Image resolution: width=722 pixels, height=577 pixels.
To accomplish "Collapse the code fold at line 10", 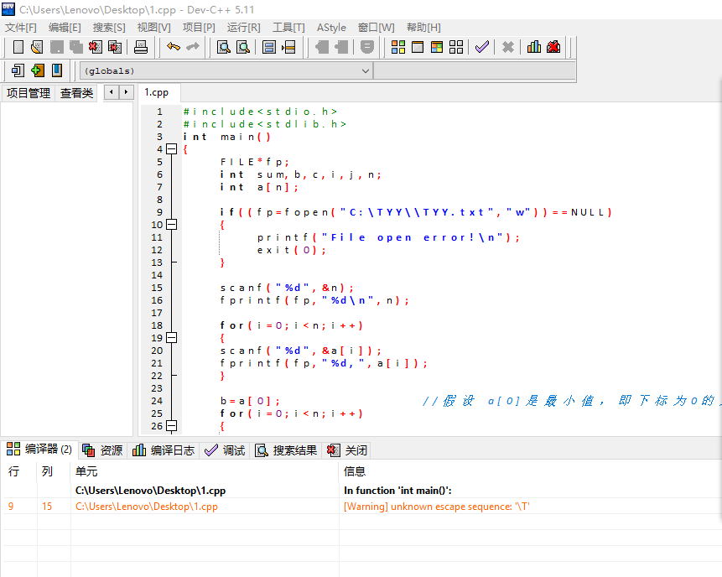I will pos(171,225).
